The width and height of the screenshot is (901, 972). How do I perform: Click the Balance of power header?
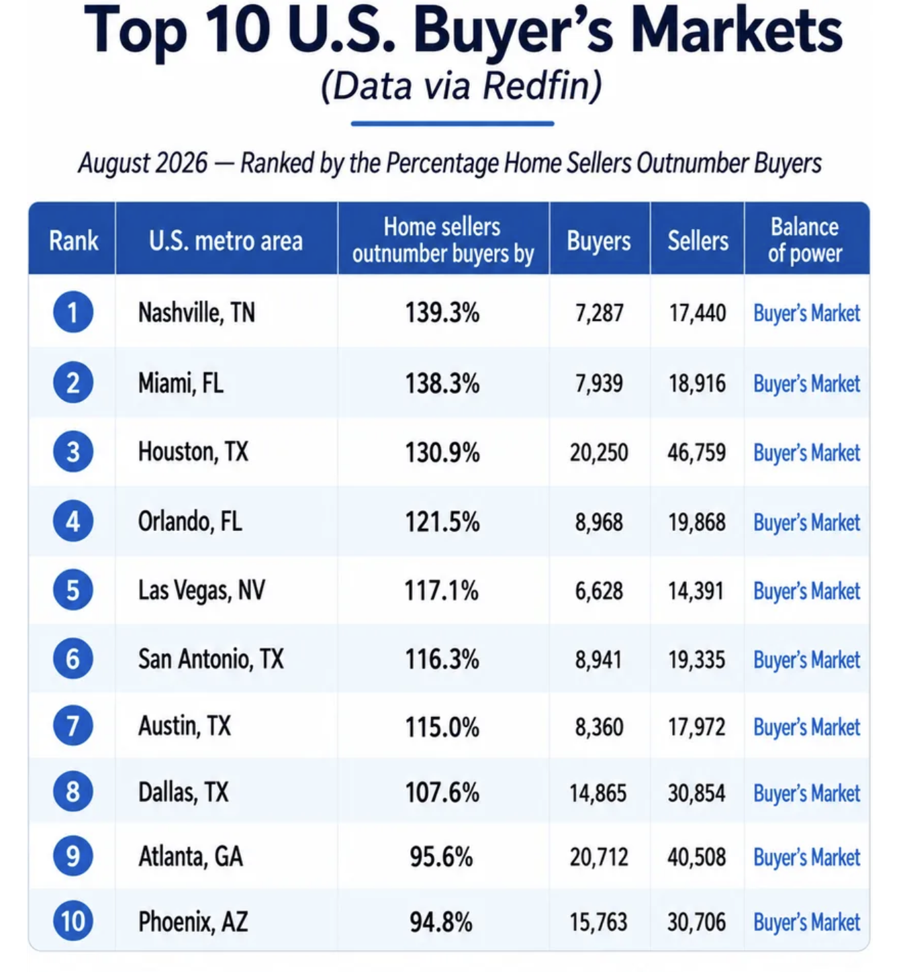[x=805, y=240]
